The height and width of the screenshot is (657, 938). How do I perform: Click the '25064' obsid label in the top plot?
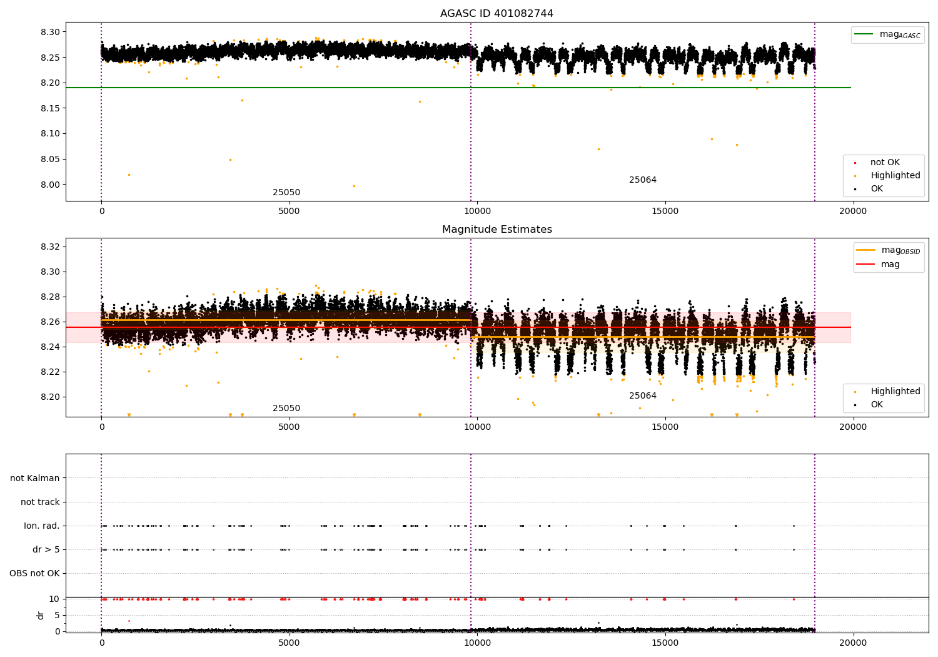pos(643,180)
